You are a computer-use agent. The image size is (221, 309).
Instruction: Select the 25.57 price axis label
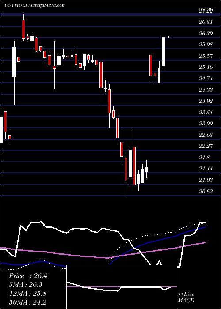[206, 56]
